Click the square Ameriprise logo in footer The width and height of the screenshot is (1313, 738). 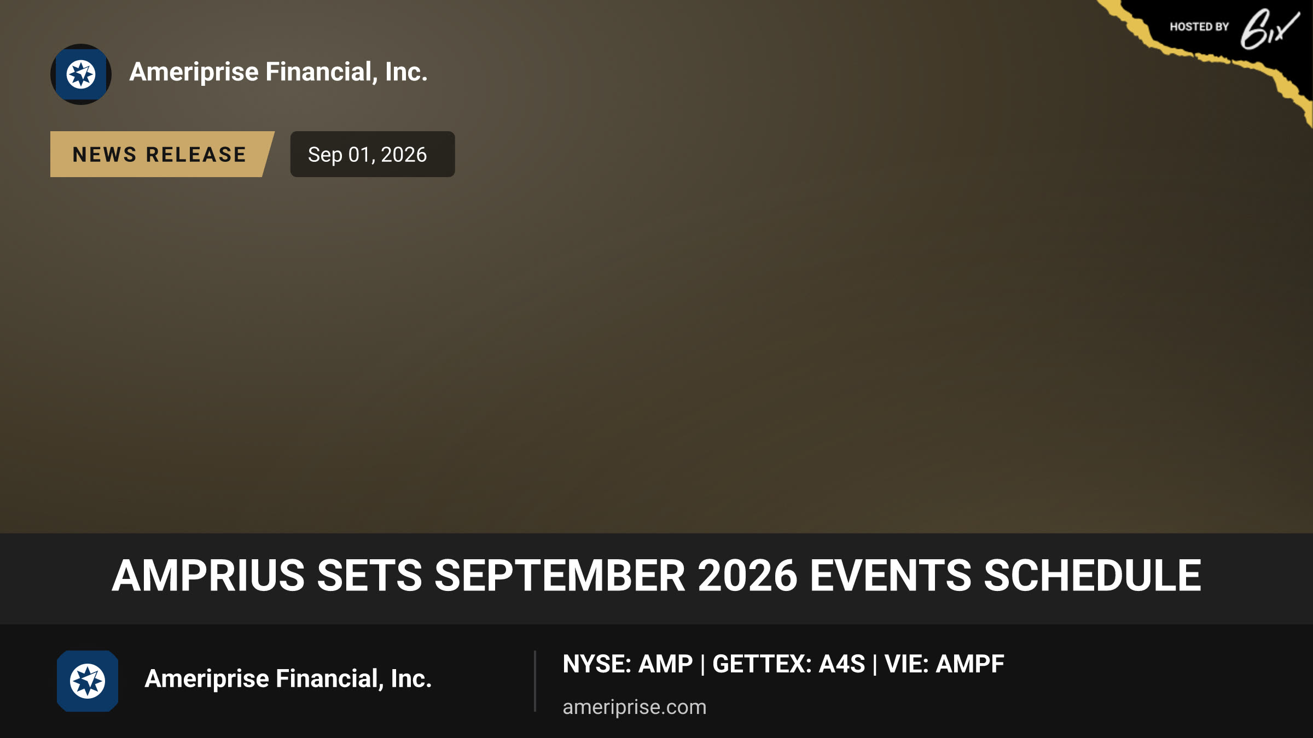click(88, 681)
